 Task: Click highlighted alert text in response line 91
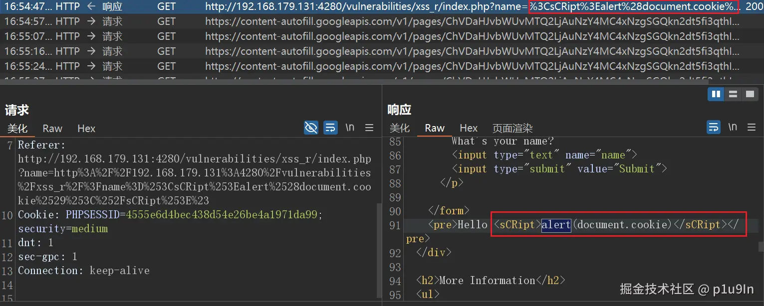(556, 225)
